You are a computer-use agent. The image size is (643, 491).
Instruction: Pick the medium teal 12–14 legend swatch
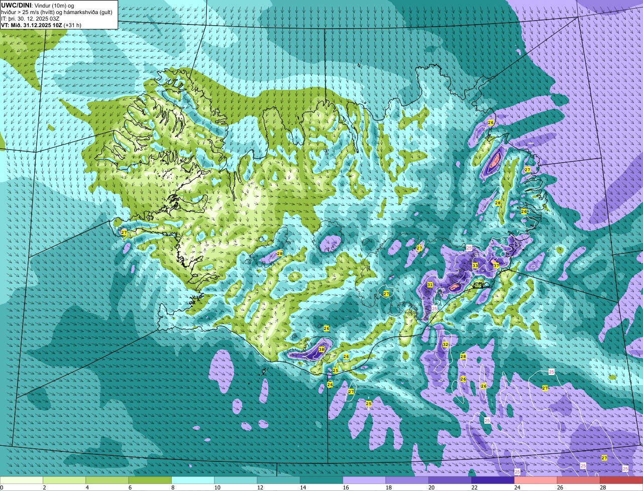pyautogui.click(x=279, y=480)
